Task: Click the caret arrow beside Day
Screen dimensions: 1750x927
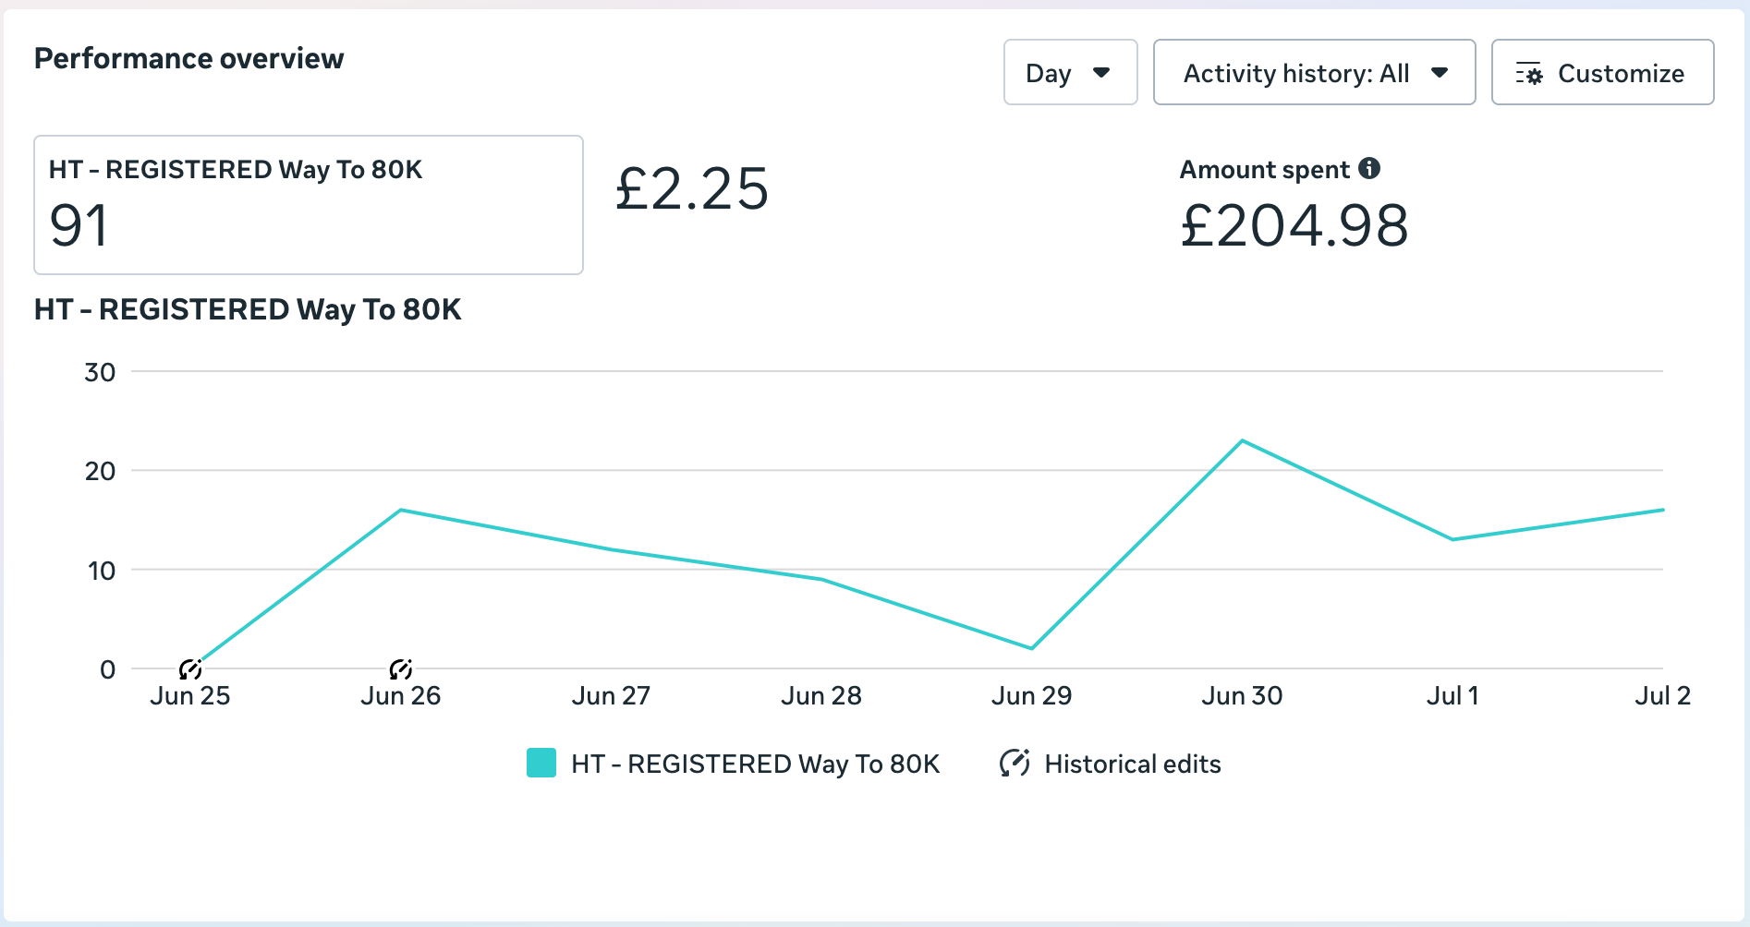Action: (x=1101, y=73)
